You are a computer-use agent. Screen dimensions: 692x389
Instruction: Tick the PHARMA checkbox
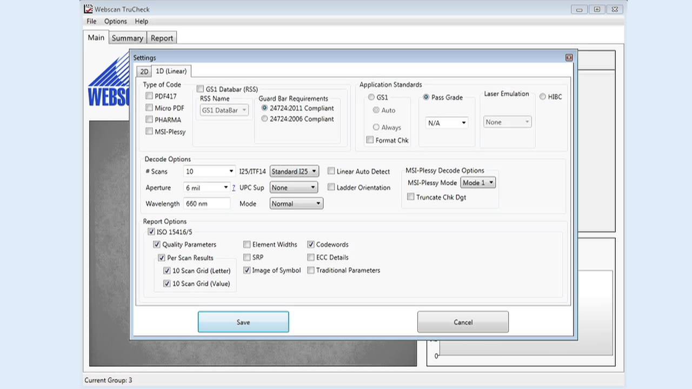149,120
